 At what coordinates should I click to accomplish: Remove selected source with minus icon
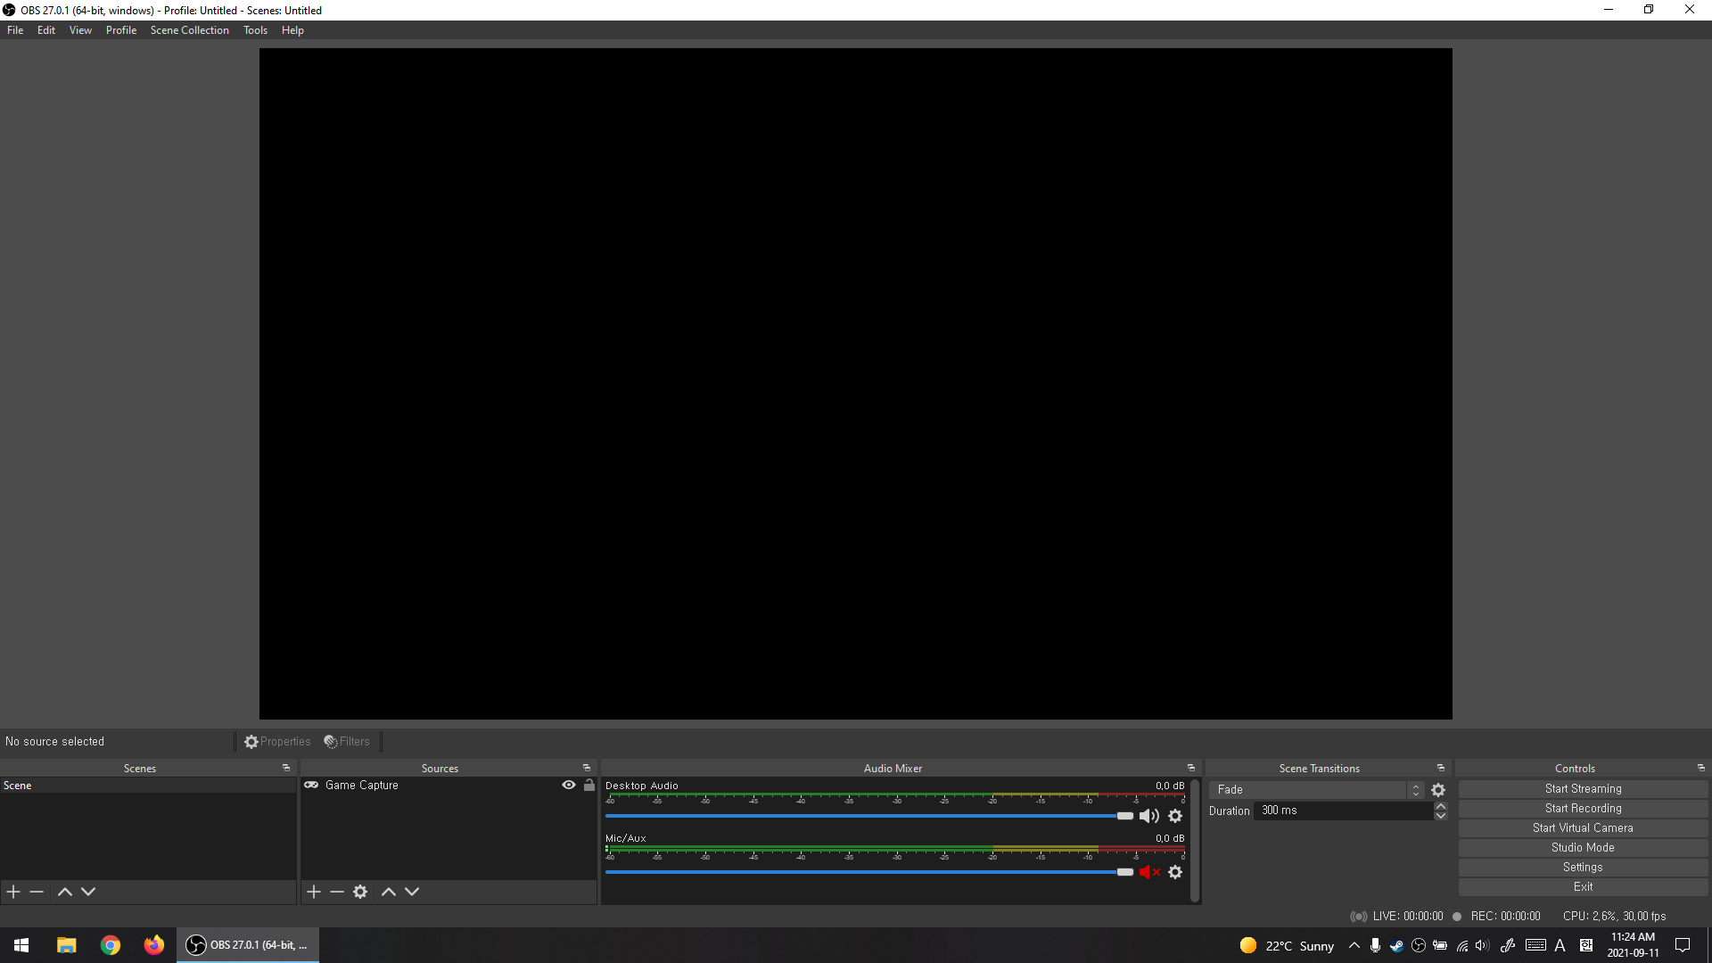pos(337,892)
